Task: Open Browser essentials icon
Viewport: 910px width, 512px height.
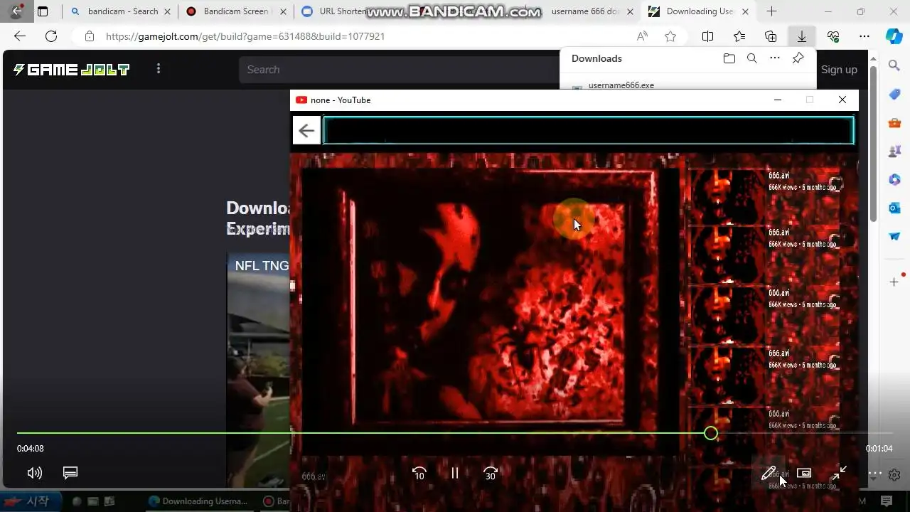Action: point(833,36)
